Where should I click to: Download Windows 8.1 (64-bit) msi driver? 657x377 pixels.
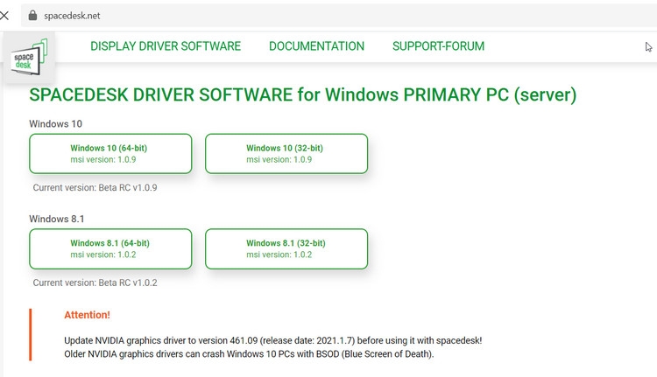pyautogui.click(x=110, y=248)
